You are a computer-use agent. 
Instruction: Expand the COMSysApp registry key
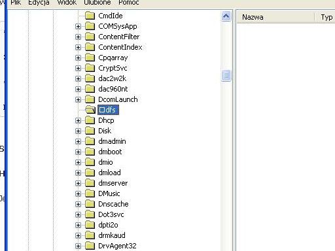click(78, 26)
